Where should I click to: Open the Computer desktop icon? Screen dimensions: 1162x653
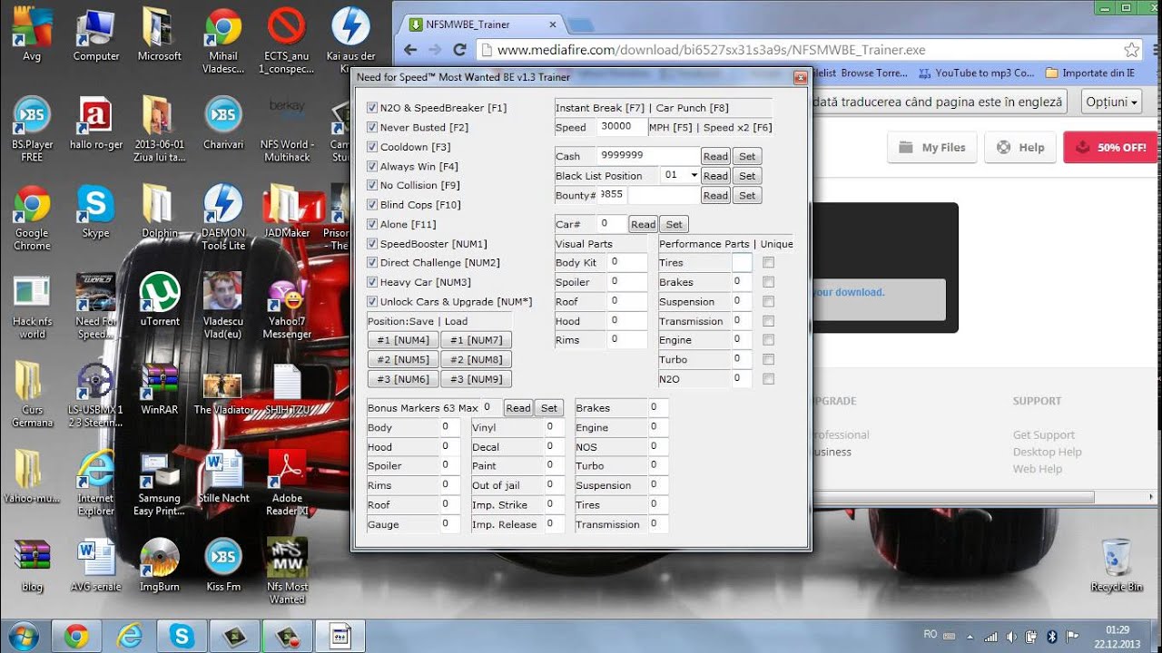click(x=96, y=34)
